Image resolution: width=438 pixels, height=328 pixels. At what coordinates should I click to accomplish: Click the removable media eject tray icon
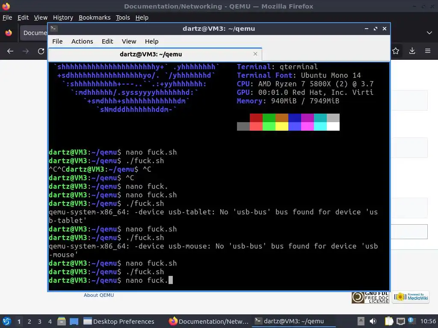[361, 321]
